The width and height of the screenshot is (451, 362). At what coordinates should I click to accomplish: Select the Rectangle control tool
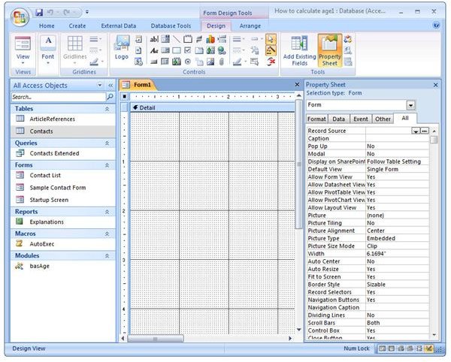(x=177, y=51)
